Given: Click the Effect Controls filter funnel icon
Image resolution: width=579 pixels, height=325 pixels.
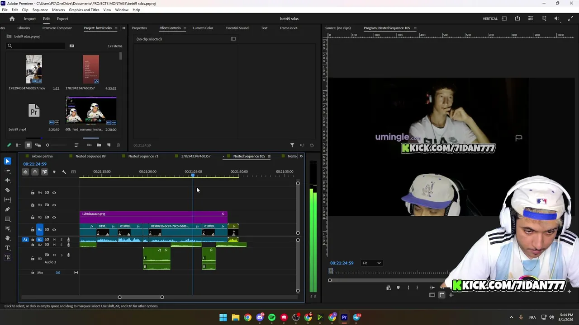Looking at the screenshot, I should point(292,145).
